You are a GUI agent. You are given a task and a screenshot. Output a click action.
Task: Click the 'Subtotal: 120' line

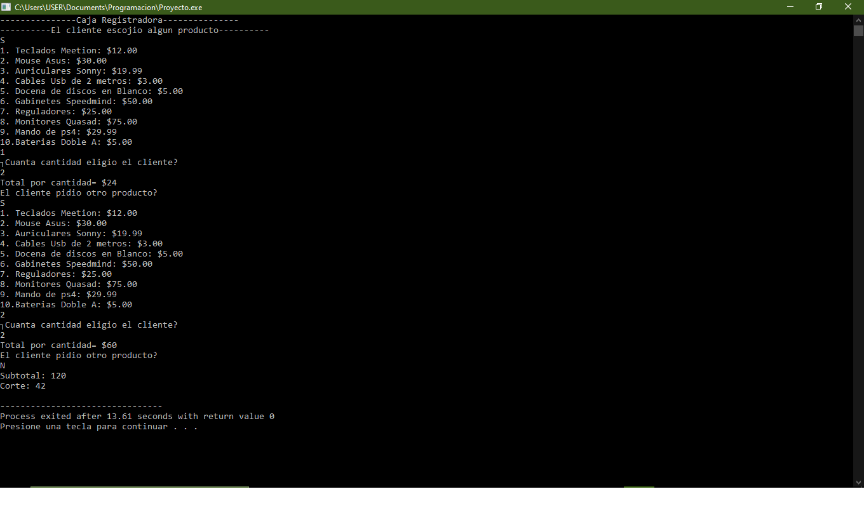(x=33, y=376)
